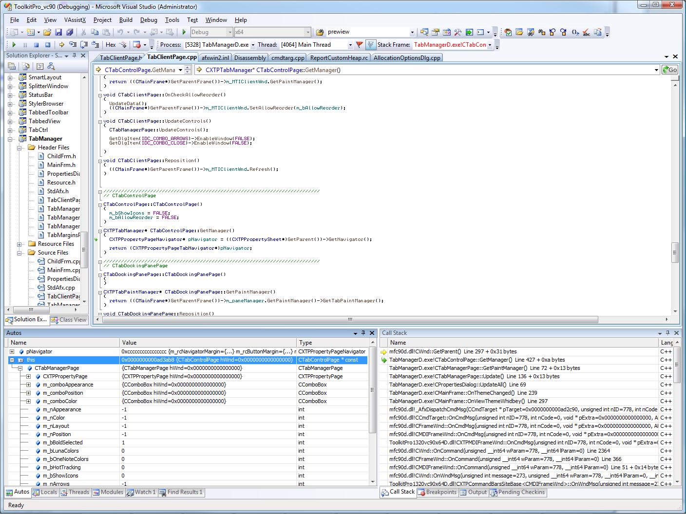Click Solution Explorer Properties icon

(x=12, y=66)
